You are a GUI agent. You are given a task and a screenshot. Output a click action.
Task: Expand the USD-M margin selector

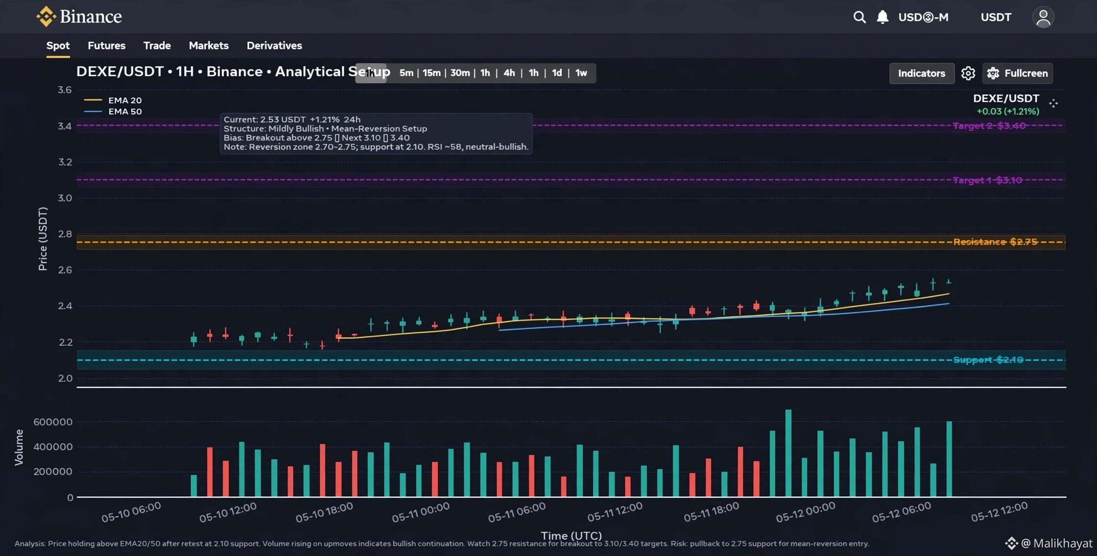[x=923, y=17]
